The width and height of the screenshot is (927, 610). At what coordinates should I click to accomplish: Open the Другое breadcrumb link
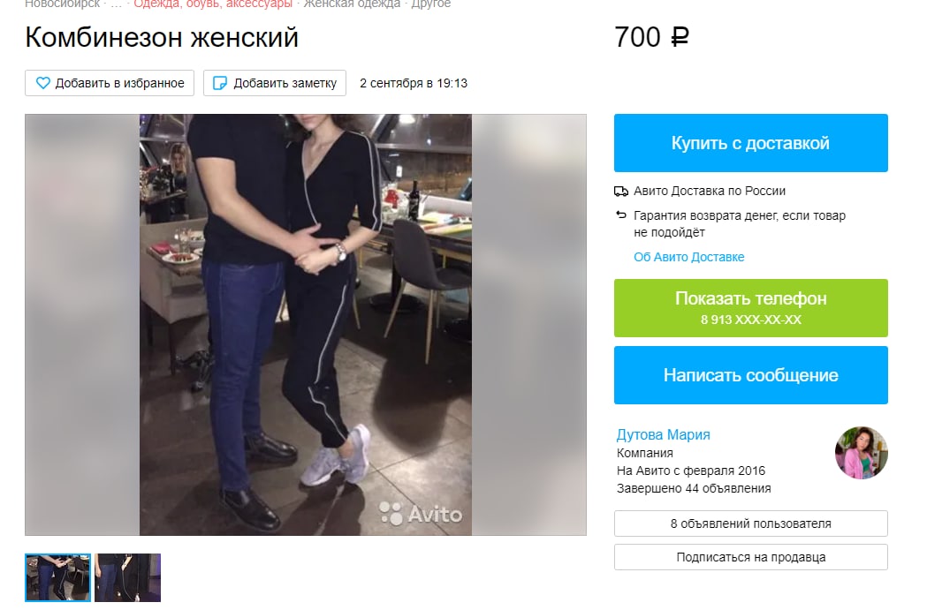tap(431, 4)
